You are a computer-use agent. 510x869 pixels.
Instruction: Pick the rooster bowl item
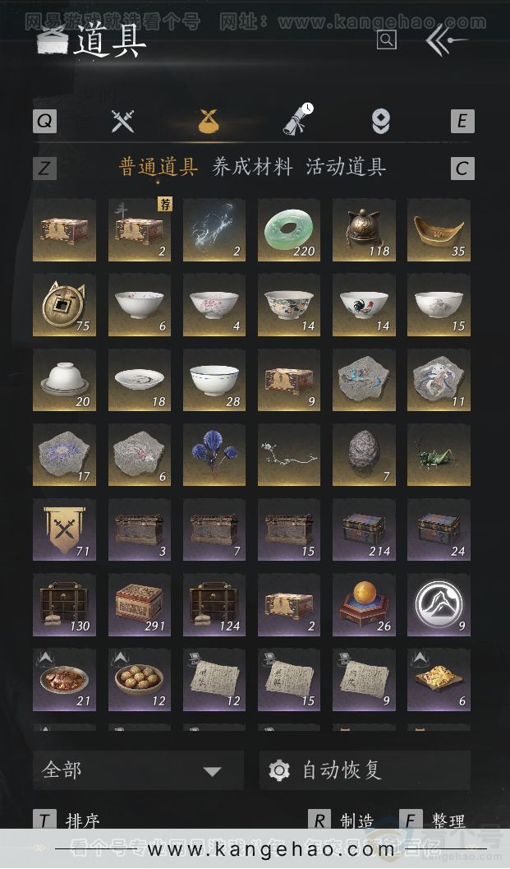coord(364,305)
